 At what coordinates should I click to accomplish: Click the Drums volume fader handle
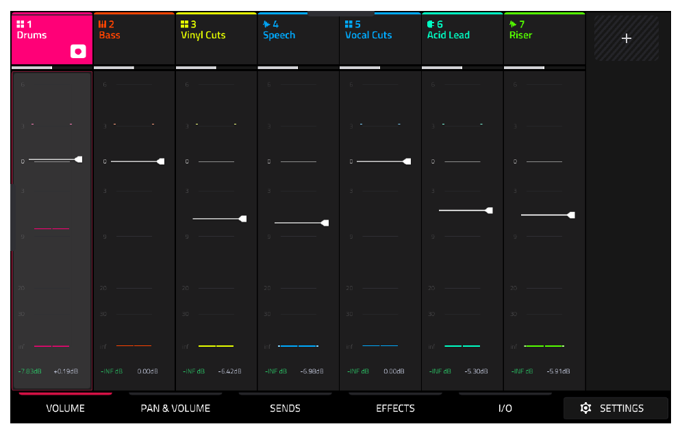(78, 159)
